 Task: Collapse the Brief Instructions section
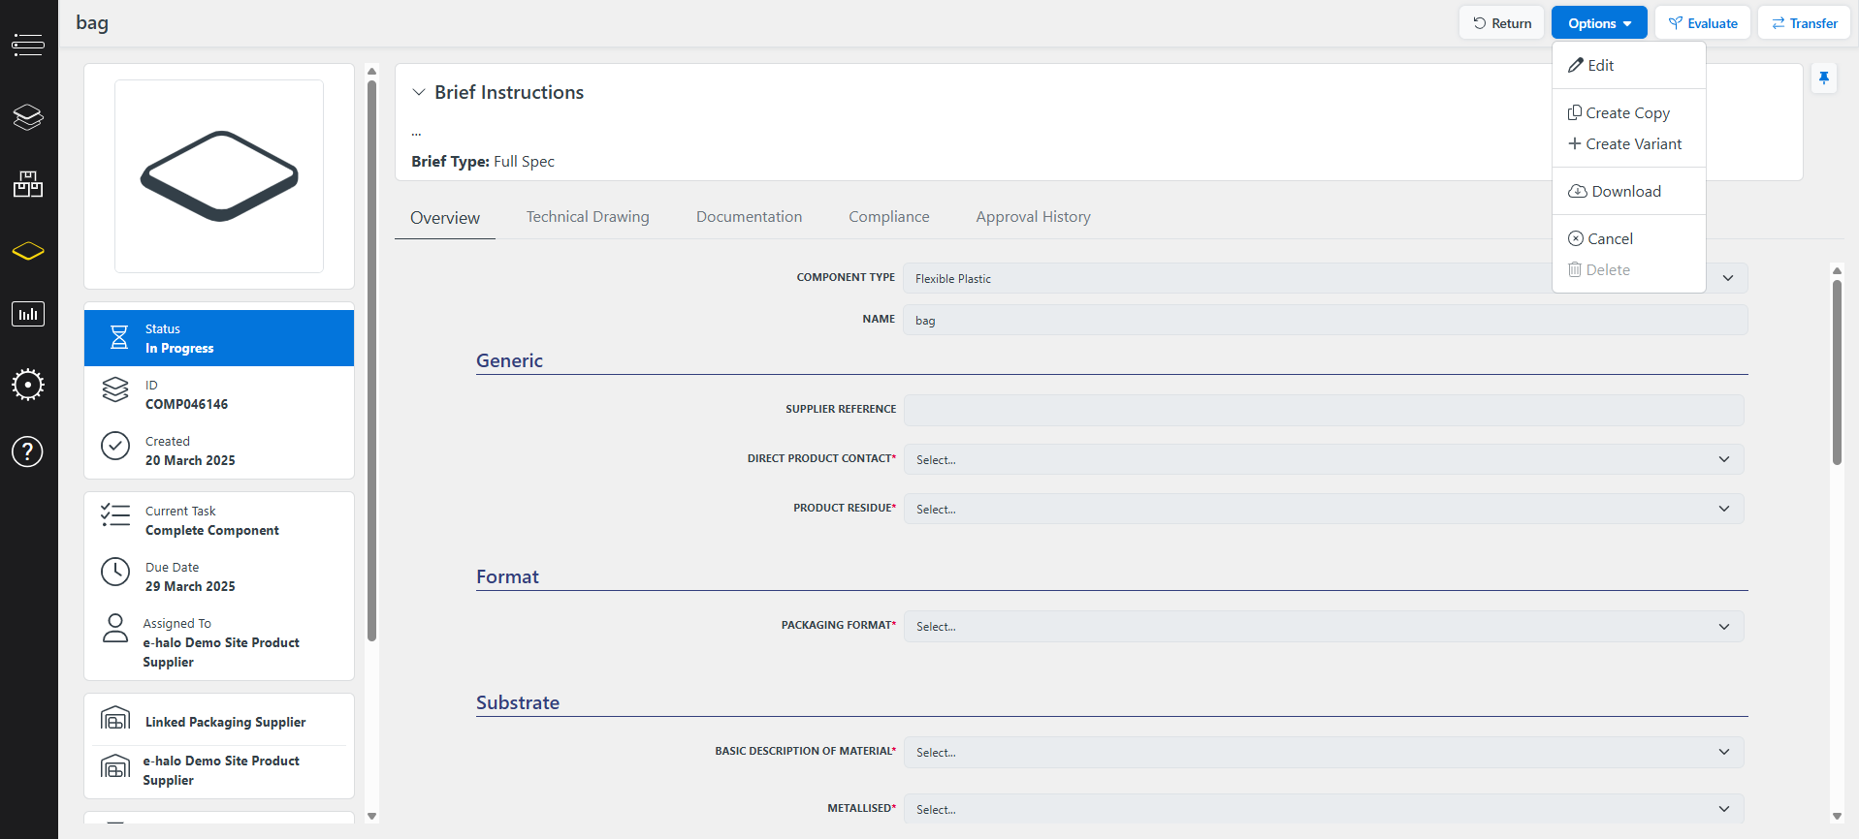click(419, 92)
